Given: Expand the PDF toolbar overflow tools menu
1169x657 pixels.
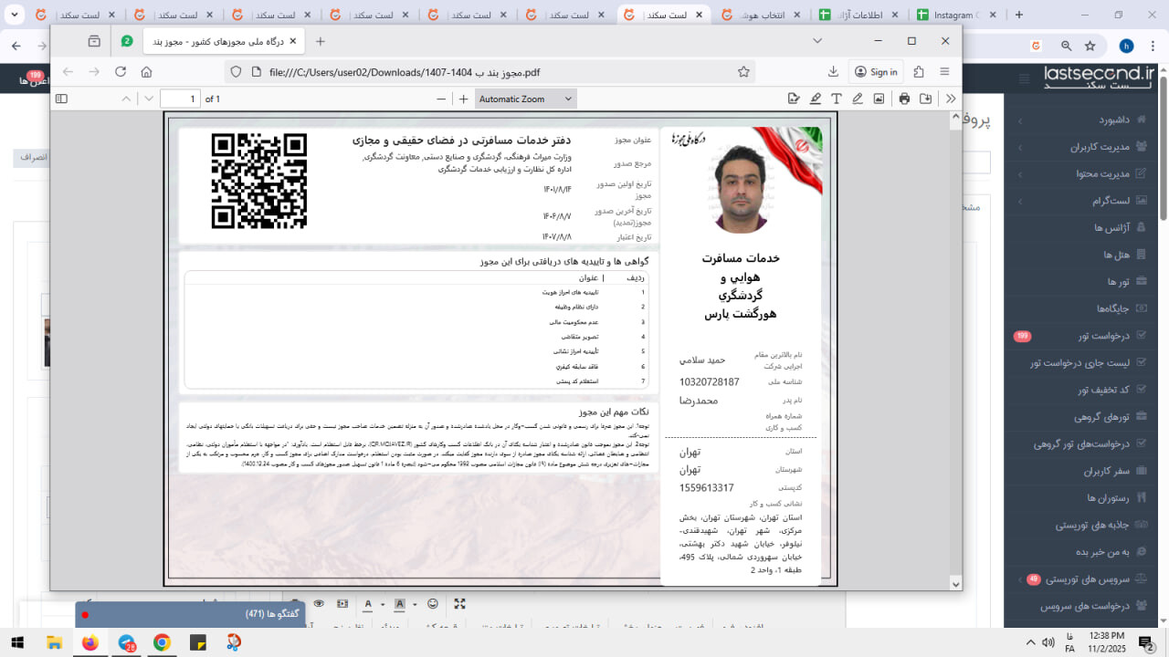Looking at the screenshot, I should [x=951, y=99].
